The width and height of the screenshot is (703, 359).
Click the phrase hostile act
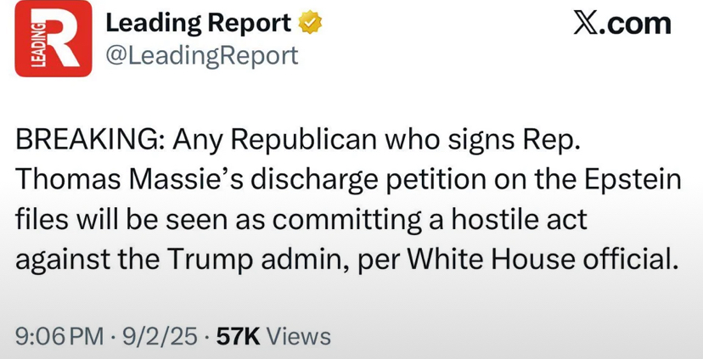click(519, 220)
